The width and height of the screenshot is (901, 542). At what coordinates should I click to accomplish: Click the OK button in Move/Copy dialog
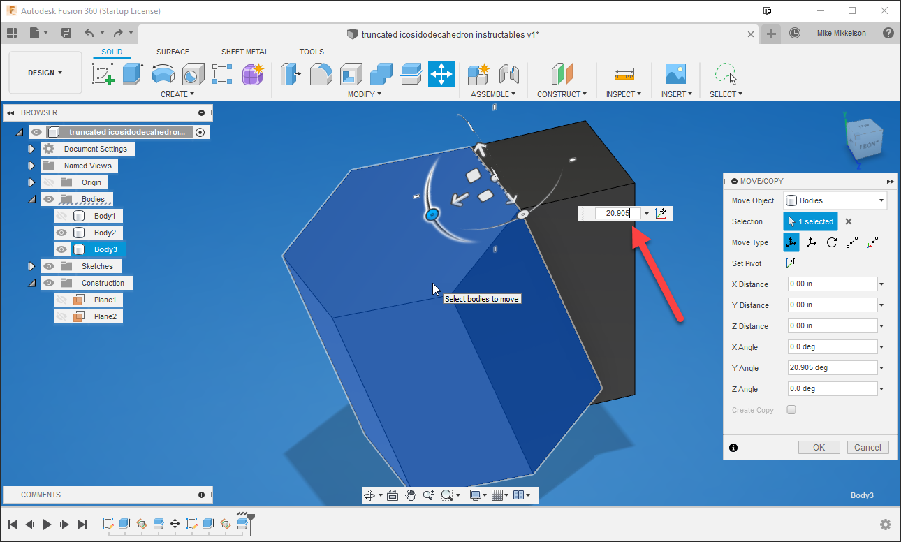[819, 447]
